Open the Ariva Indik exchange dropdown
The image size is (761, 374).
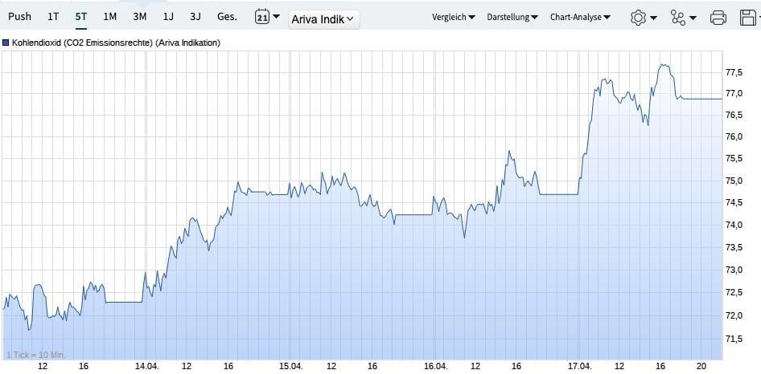pyautogui.click(x=323, y=20)
